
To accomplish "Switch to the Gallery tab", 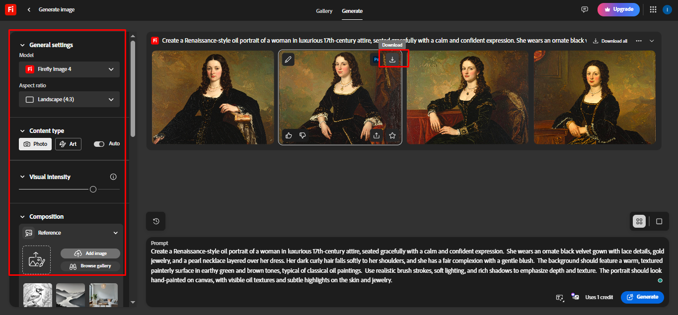I will coord(324,10).
